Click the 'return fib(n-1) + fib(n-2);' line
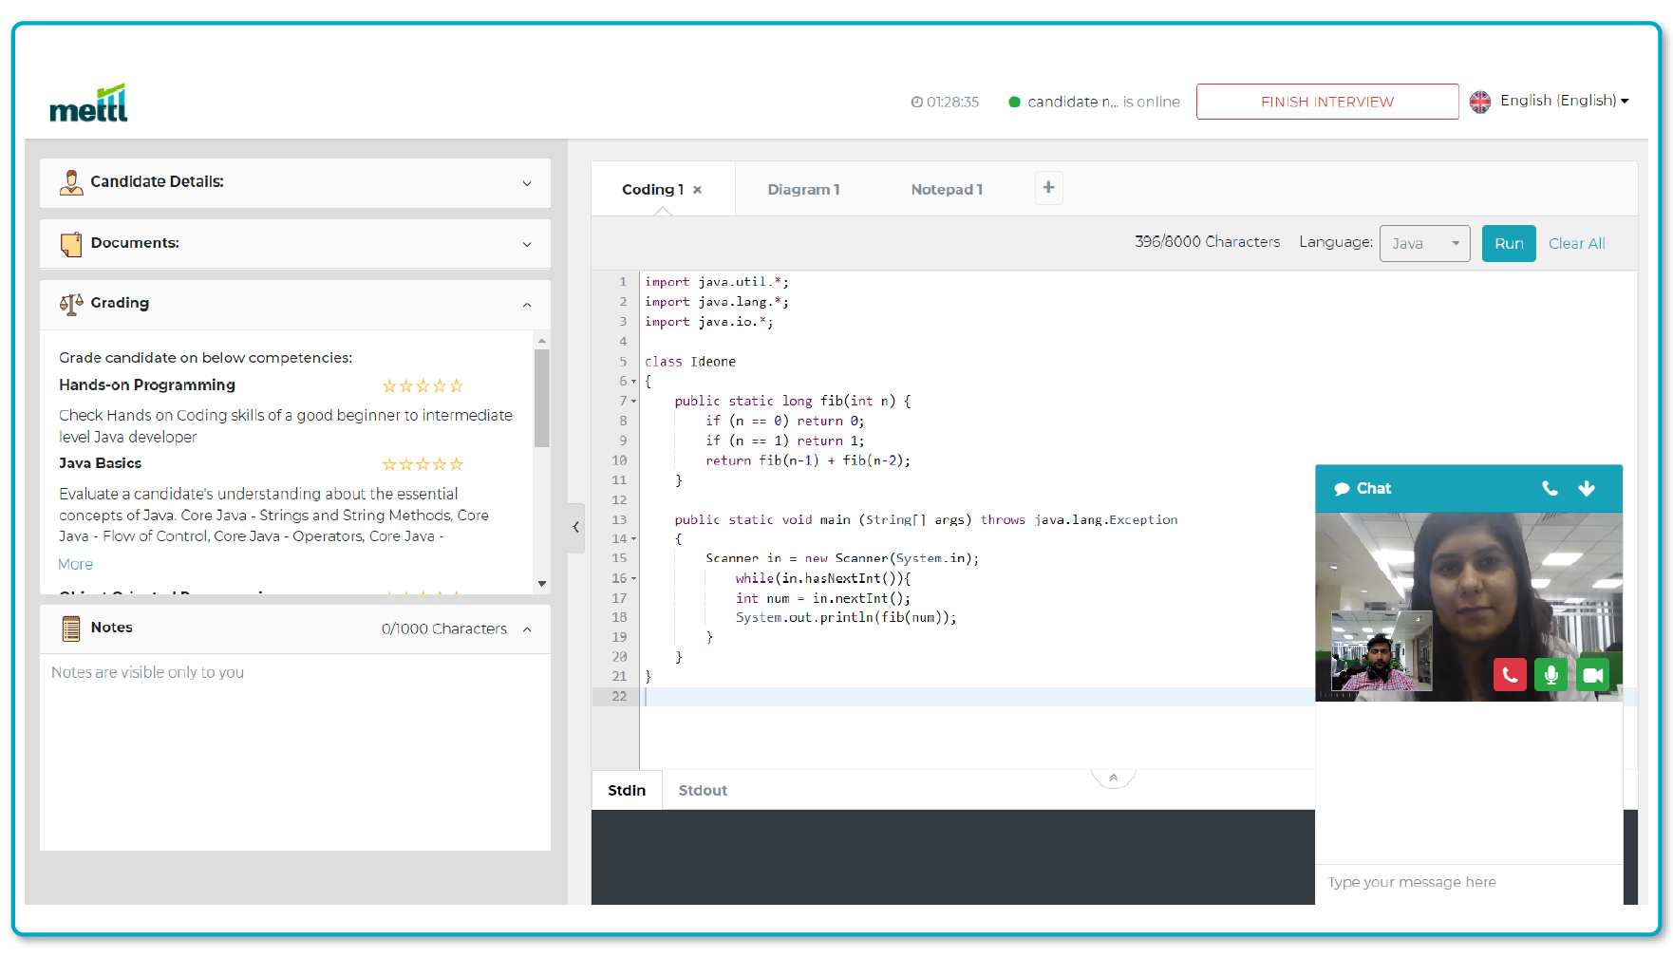The width and height of the screenshot is (1673, 957). click(x=808, y=460)
